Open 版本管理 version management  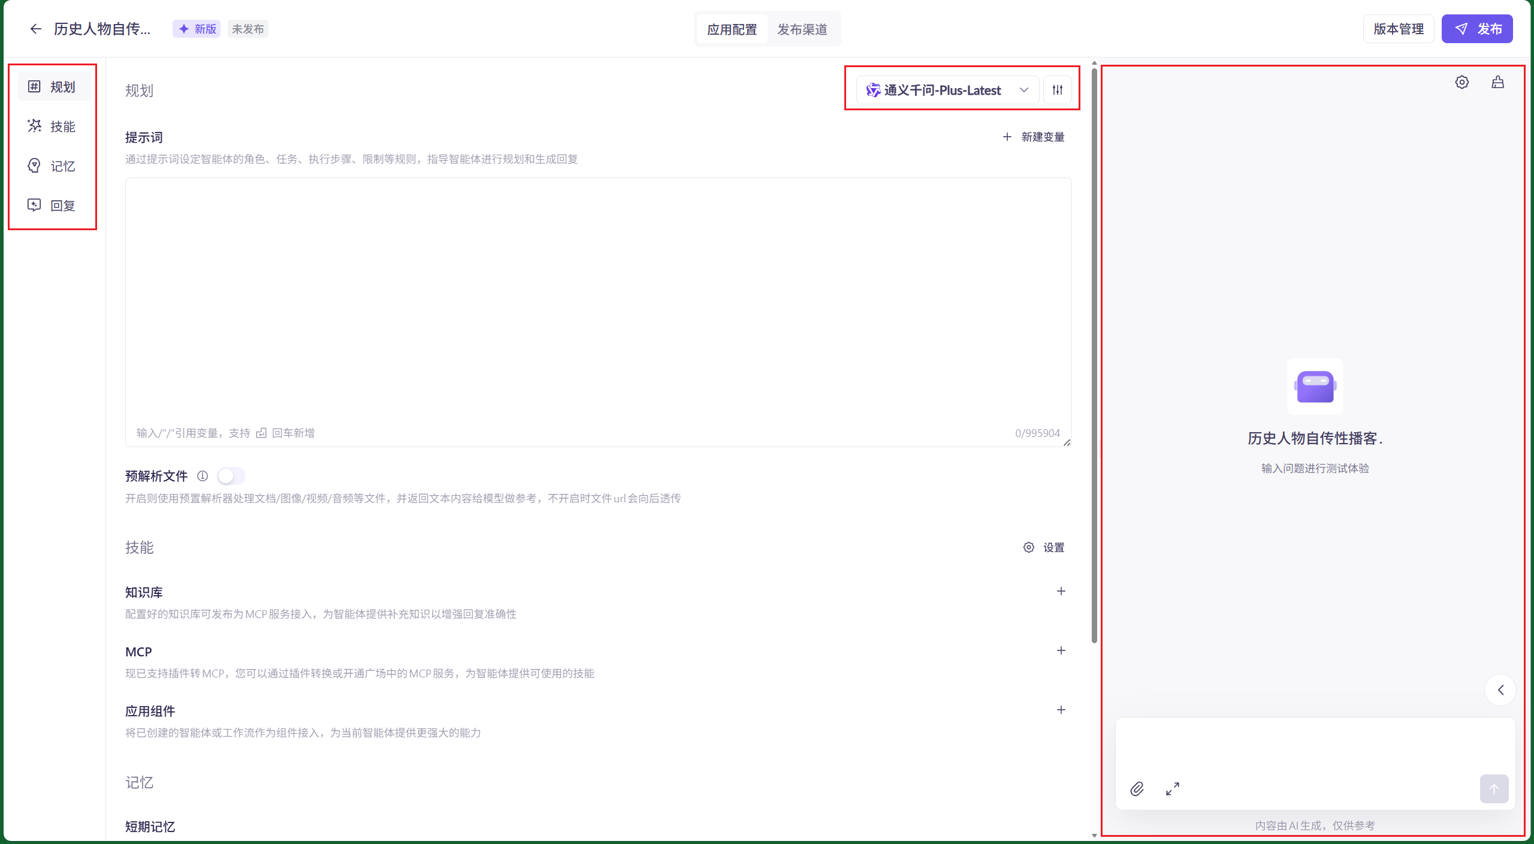[1398, 29]
